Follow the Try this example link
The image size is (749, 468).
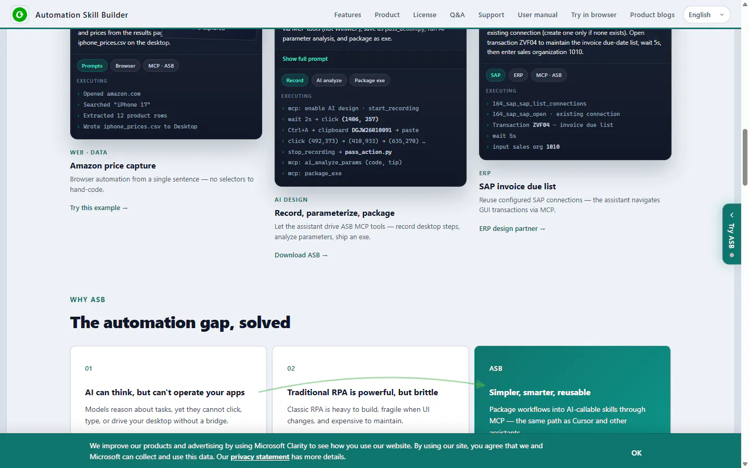click(x=99, y=207)
